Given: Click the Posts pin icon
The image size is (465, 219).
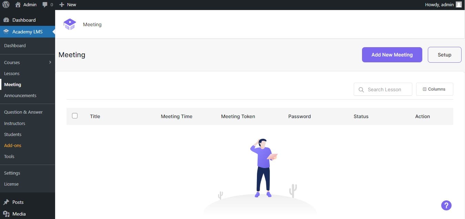Looking at the screenshot, I should 6,202.
